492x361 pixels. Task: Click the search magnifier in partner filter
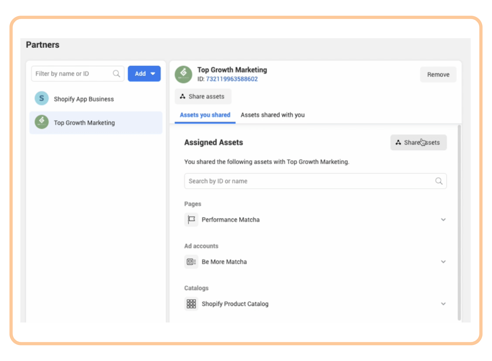[x=116, y=74]
